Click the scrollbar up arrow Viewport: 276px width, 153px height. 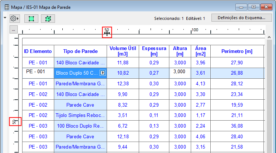[x=269, y=37]
